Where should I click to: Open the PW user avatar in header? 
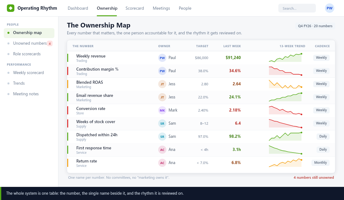tap(329, 8)
